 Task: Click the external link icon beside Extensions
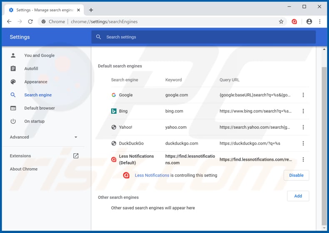76,156
